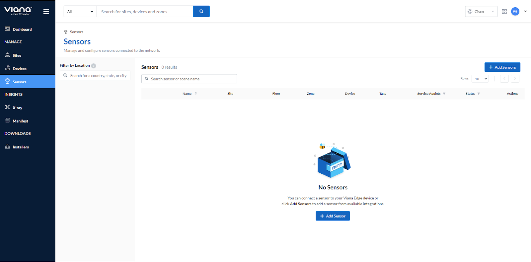Change the Rows per page dropdown

click(480, 79)
